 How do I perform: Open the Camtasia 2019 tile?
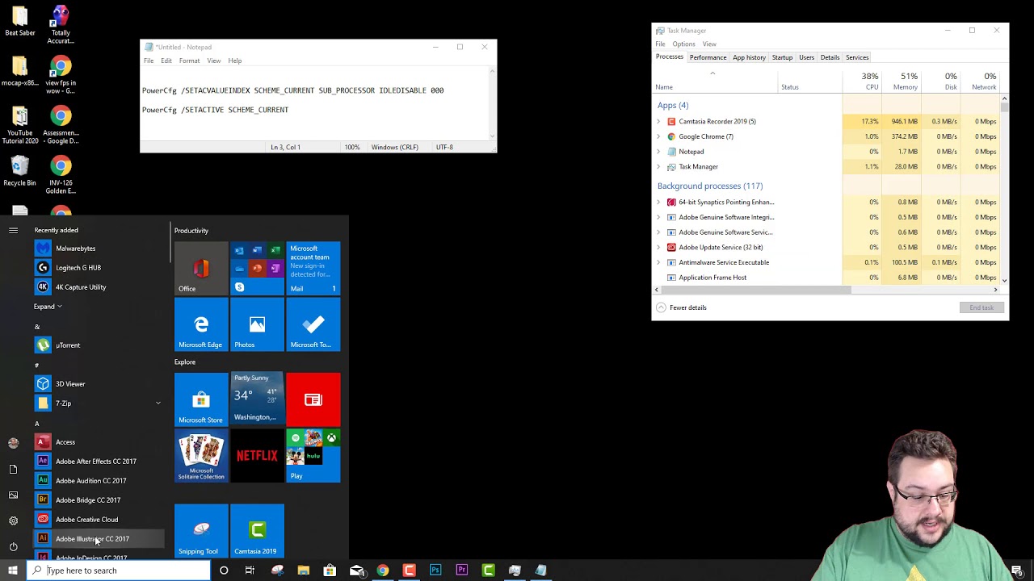(x=257, y=530)
